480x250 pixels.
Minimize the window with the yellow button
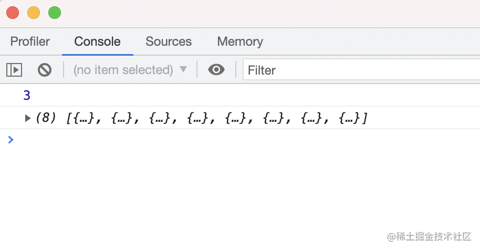[x=34, y=13]
